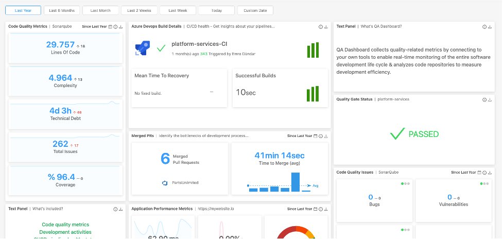Open the Bugs issue card

click(374, 200)
